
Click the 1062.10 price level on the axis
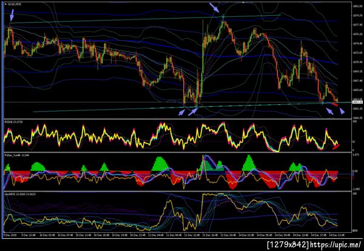point(357,109)
